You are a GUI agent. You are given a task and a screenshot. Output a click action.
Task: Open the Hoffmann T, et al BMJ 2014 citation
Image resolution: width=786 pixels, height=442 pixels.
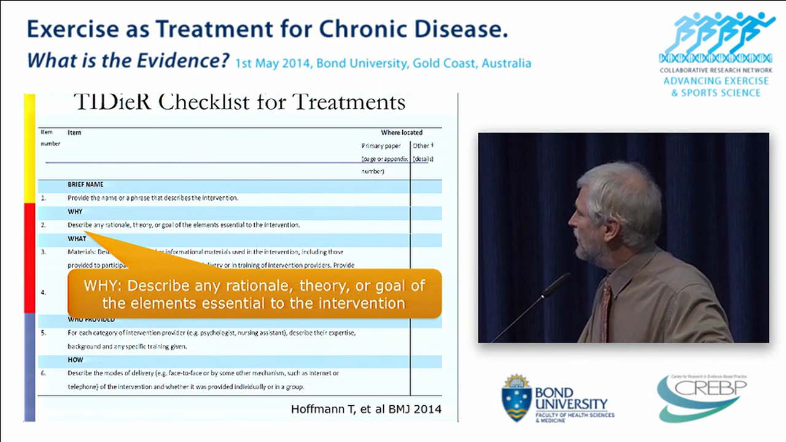point(366,409)
